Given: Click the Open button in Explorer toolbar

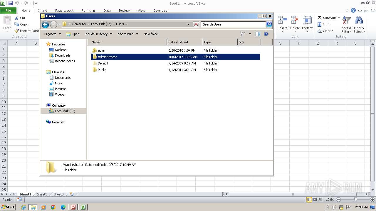Looking at the screenshot, I should pos(73,34).
